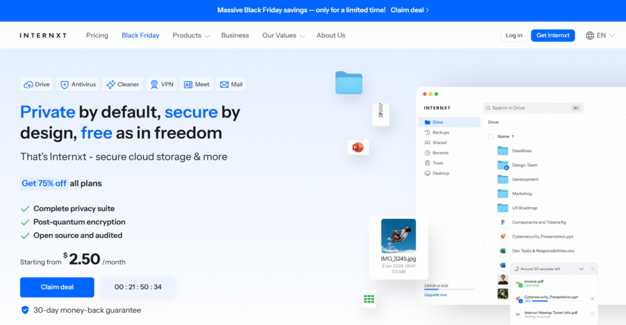
Task: Click the storage usage progress bar
Action: pyautogui.click(x=449, y=289)
